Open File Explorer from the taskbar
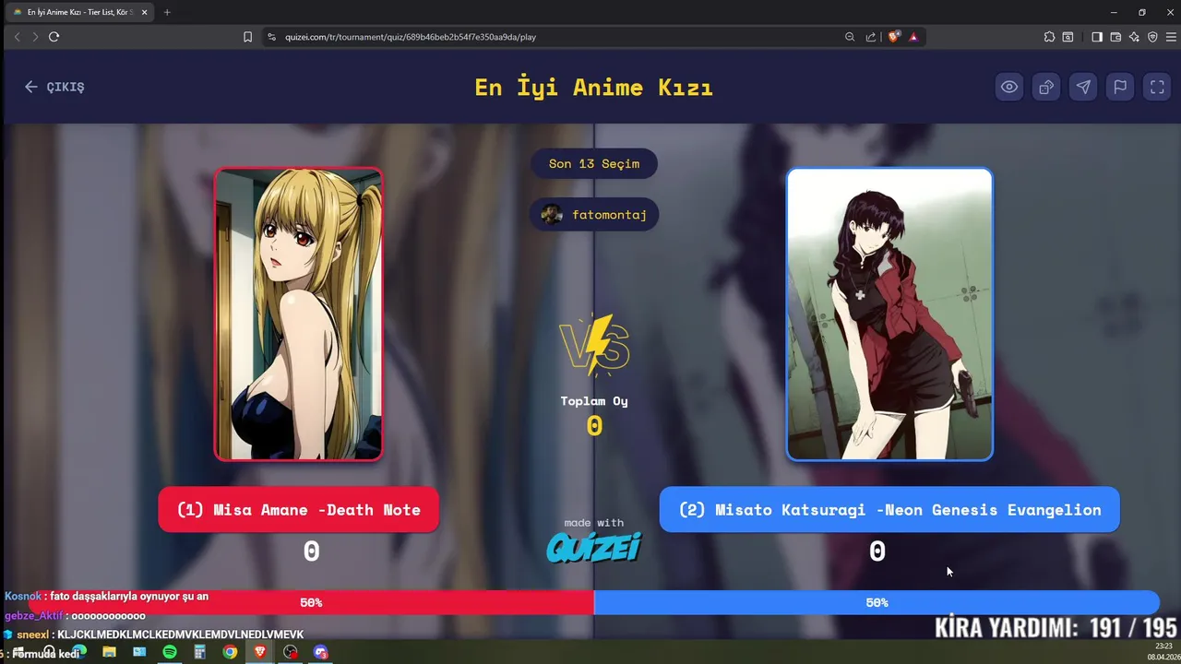 (x=109, y=652)
